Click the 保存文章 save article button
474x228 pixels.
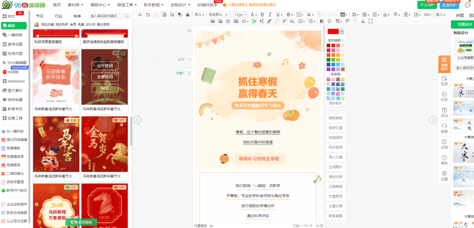click(336, 128)
